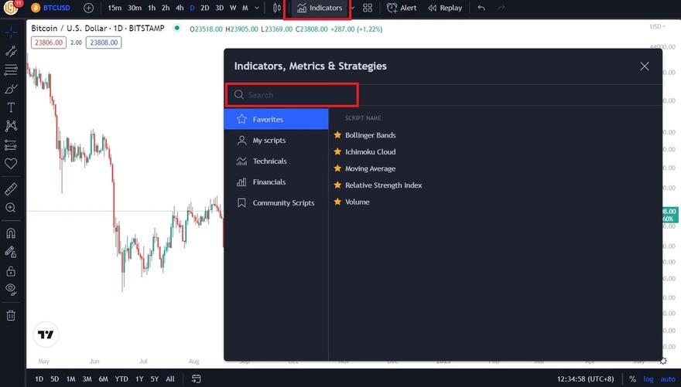The height and width of the screenshot is (387, 681).
Task: Set chart range to All
Action: click(170, 379)
